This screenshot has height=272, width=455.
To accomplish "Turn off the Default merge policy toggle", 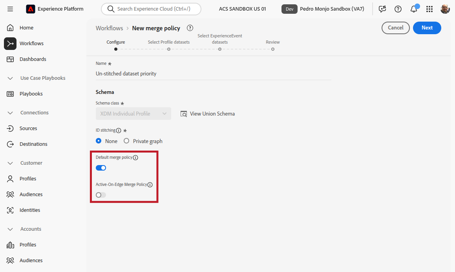I will point(101,168).
